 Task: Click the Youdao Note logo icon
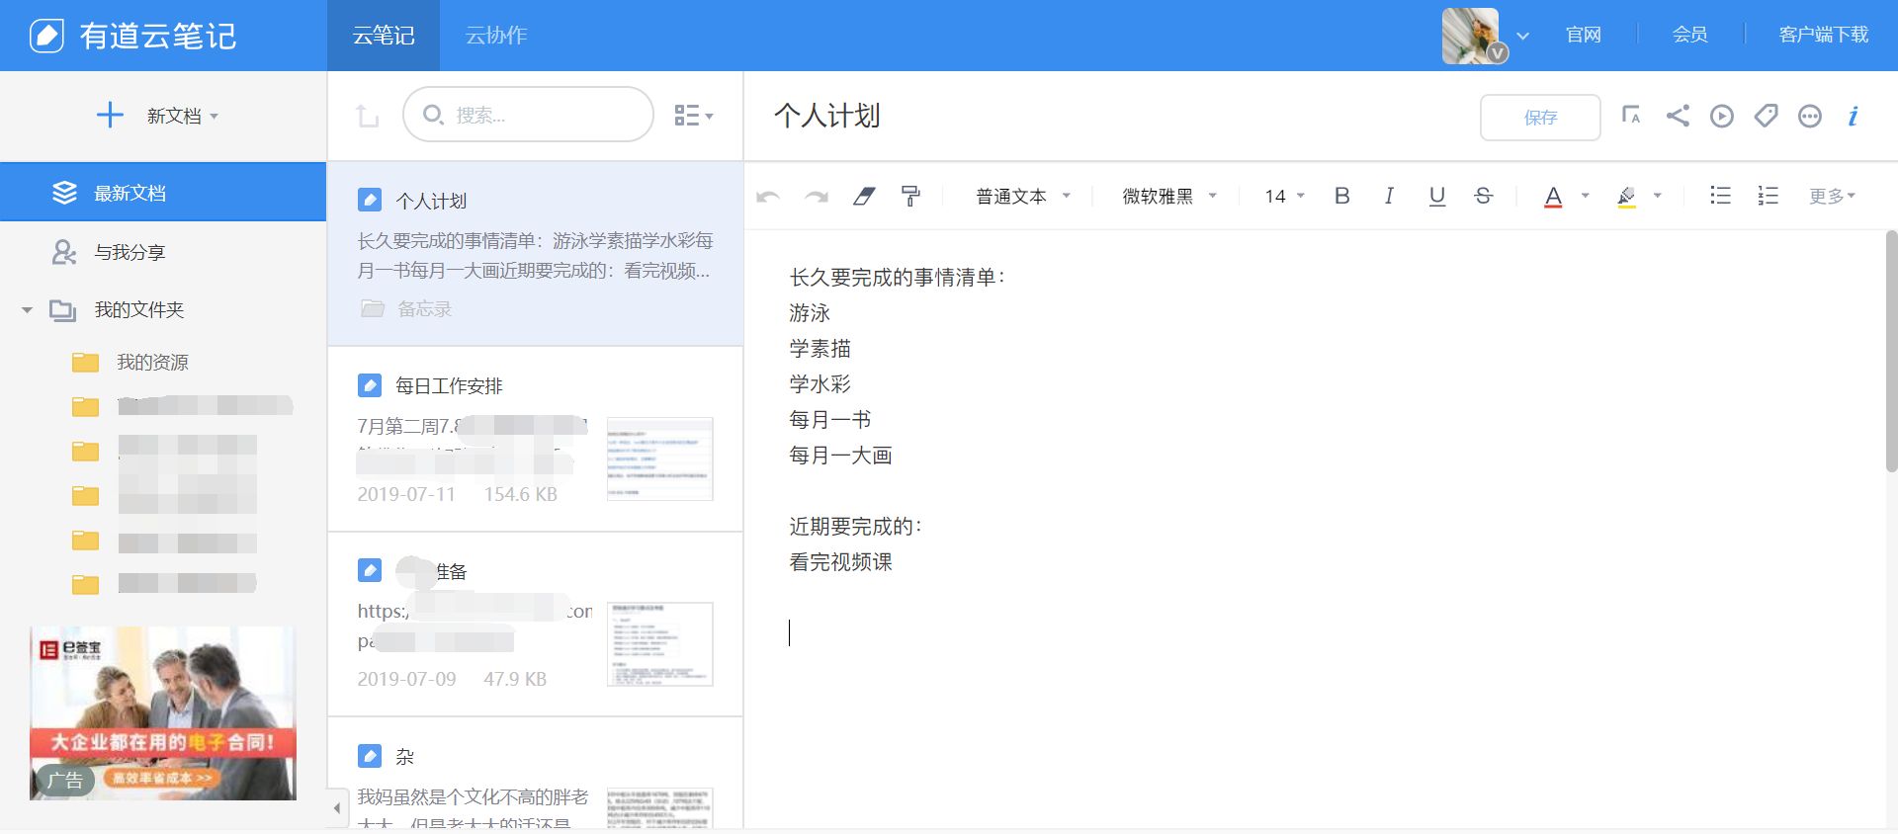pos(46,36)
